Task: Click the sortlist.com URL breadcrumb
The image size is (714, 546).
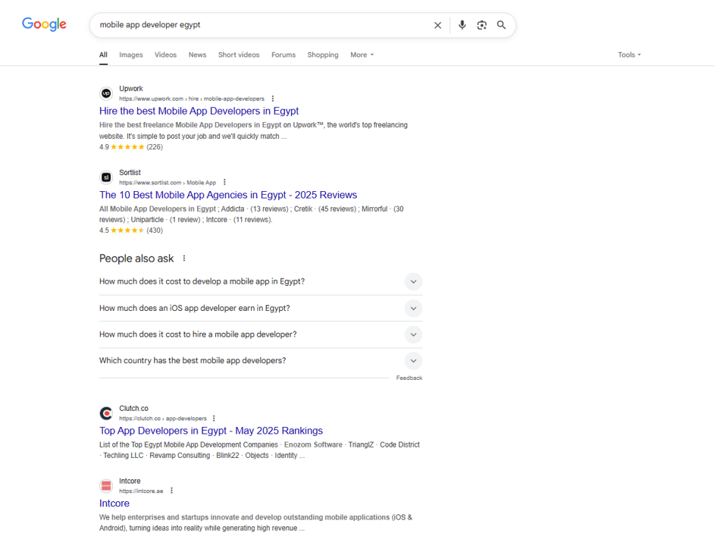Action: click(x=168, y=182)
